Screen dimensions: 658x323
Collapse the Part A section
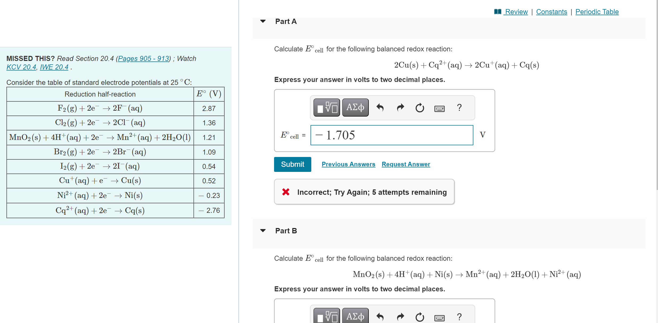263,21
